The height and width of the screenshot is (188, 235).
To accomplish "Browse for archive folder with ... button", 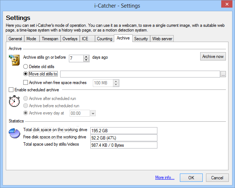I will pyautogui.click(x=223, y=74).
